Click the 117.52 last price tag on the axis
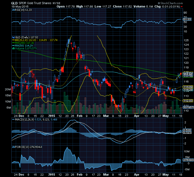194x177 pixels. [x=188, y=74]
